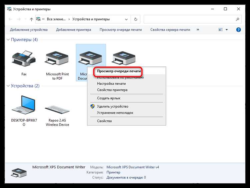Click the address bar devices location icon

[x=38, y=19]
